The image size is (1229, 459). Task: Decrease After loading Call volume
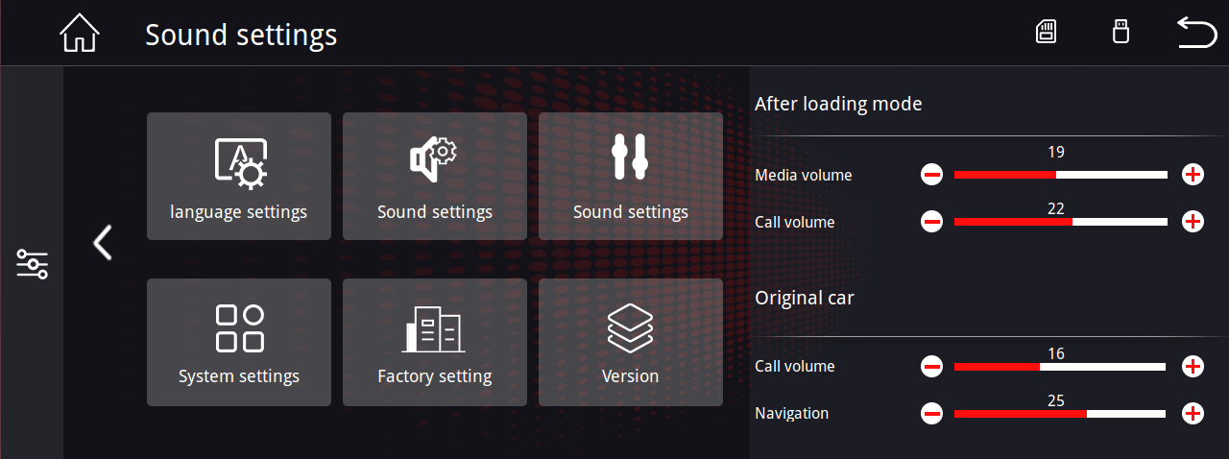pyautogui.click(x=931, y=222)
